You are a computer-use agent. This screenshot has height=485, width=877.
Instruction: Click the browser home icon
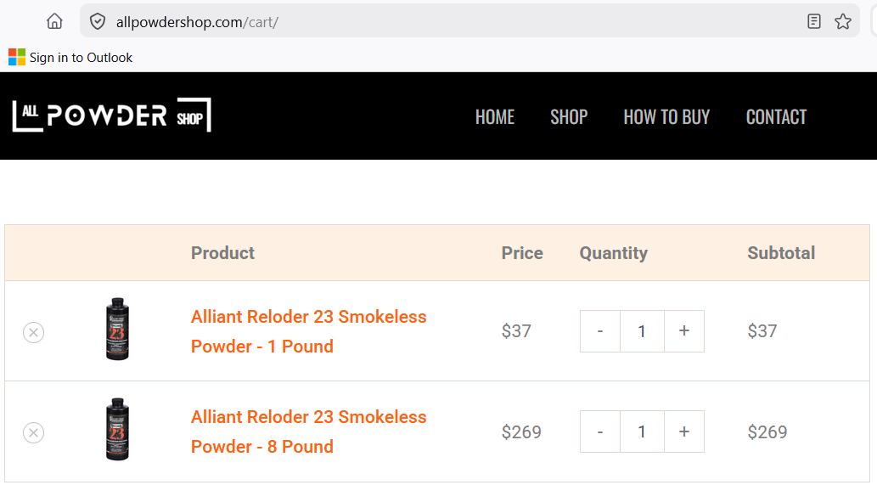point(54,21)
